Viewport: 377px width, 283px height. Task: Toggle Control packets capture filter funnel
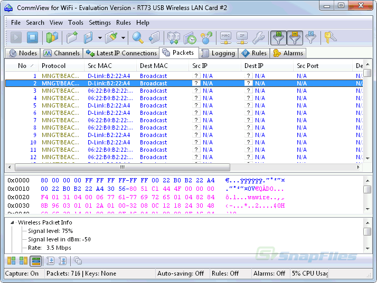tap(310, 37)
